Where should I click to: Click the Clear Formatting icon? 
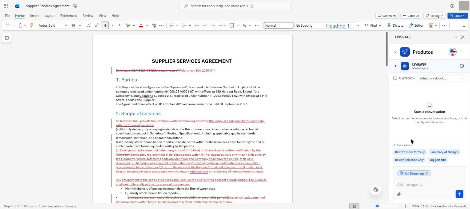(x=153, y=25)
